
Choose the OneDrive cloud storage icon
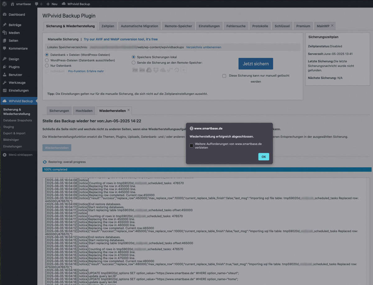[x=163, y=70]
